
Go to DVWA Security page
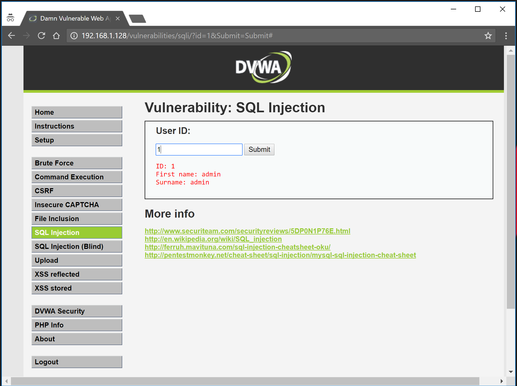pyautogui.click(x=77, y=311)
